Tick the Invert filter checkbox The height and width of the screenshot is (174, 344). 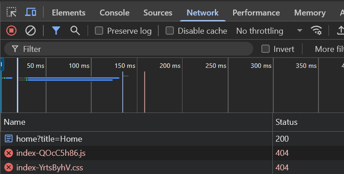[266, 49]
